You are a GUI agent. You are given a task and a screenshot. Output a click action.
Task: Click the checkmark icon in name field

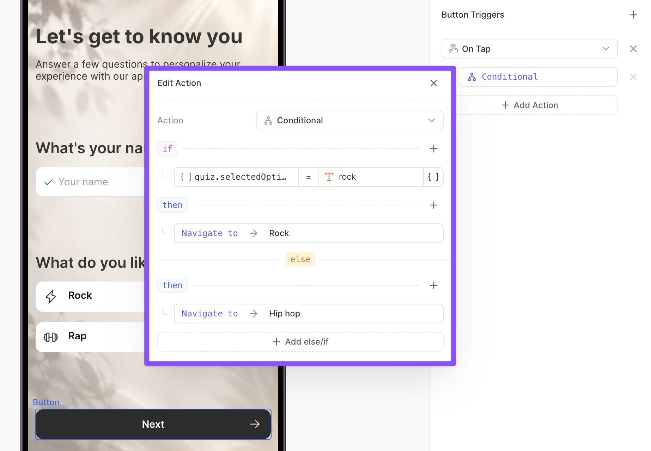(x=49, y=182)
